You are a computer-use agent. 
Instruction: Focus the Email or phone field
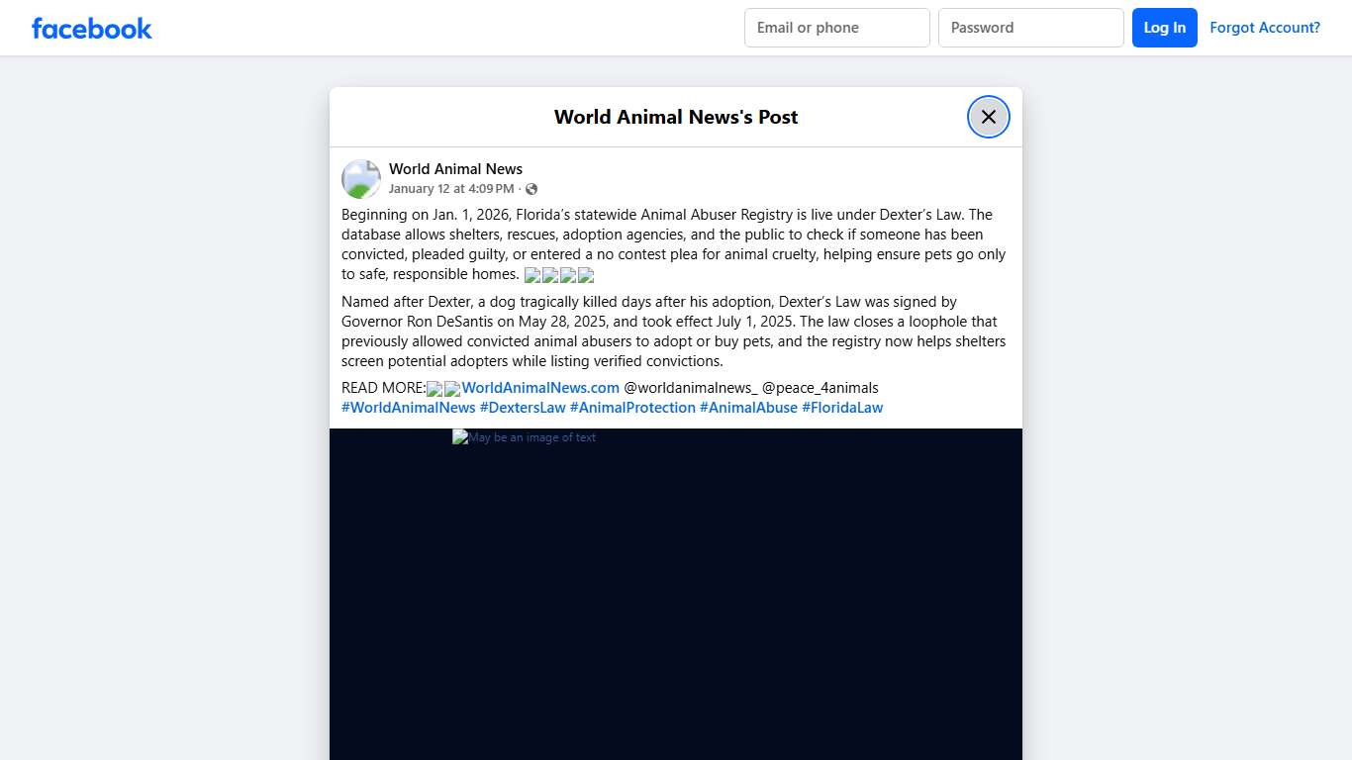[836, 28]
